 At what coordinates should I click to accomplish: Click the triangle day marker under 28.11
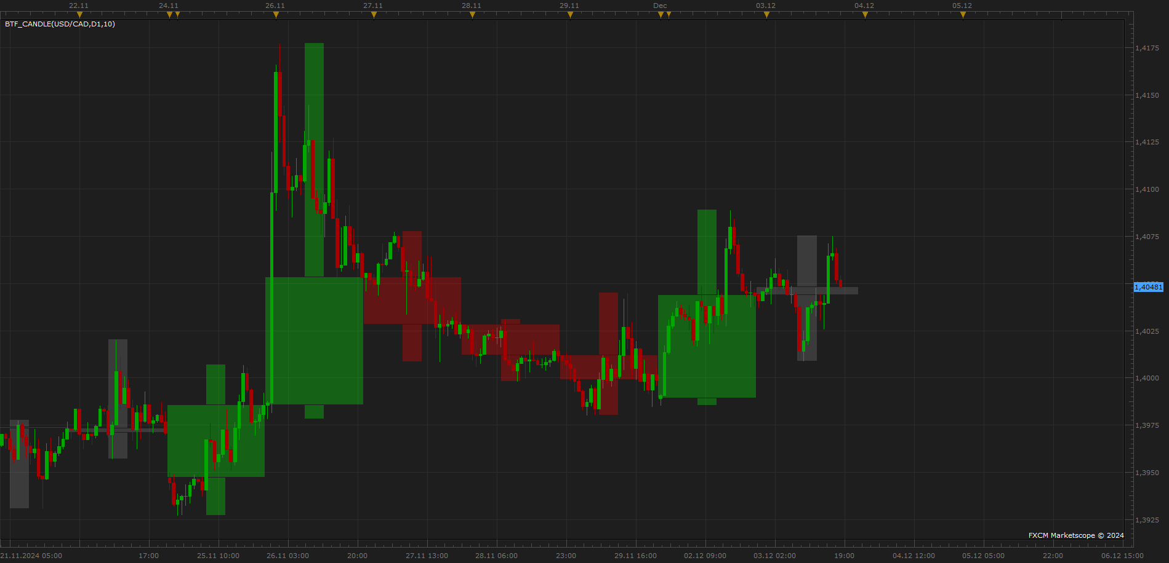point(472,15)
